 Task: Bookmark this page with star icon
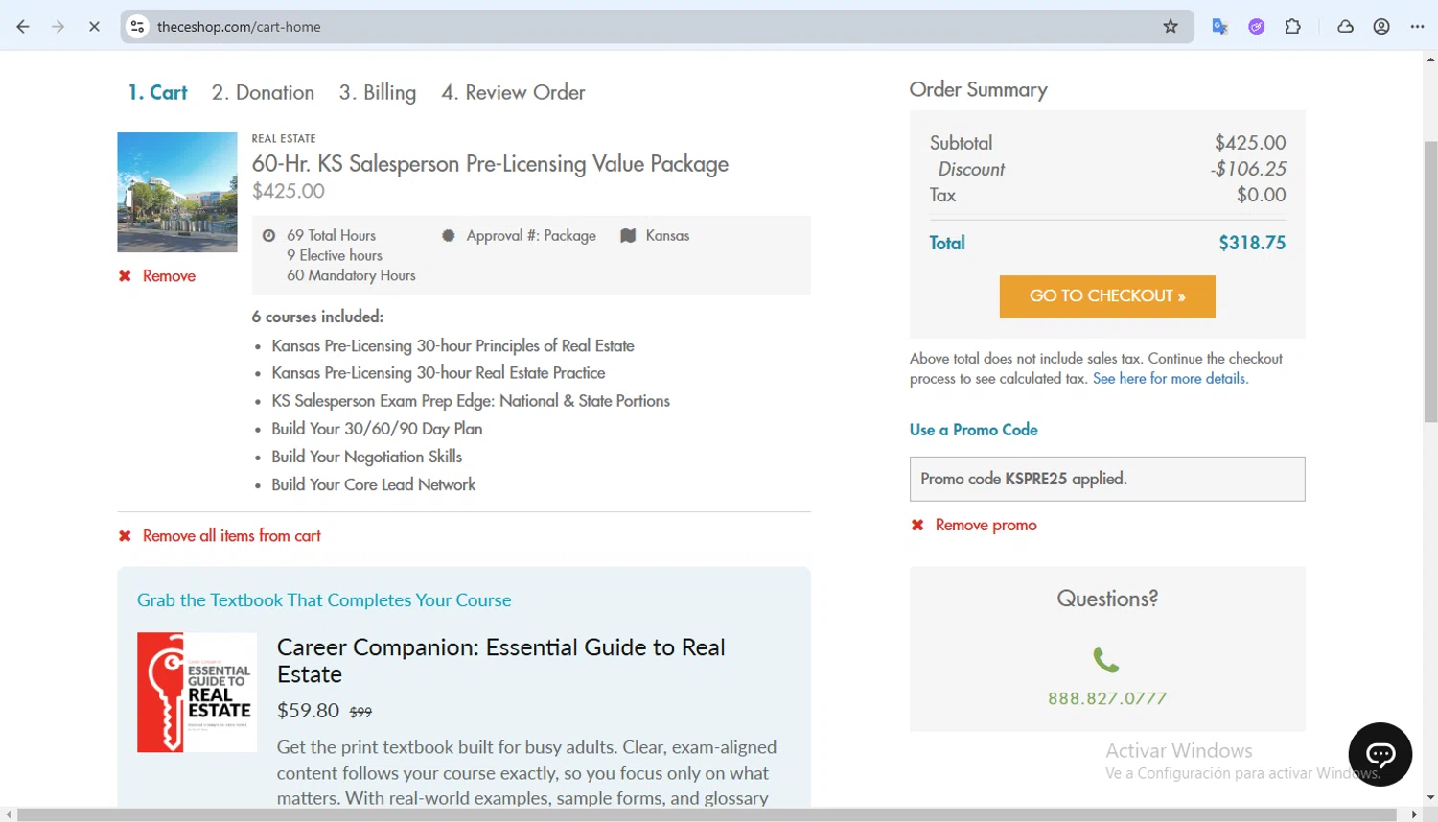point(1171,27)
